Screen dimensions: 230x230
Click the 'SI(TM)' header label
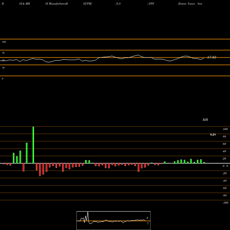pos(87,4)
